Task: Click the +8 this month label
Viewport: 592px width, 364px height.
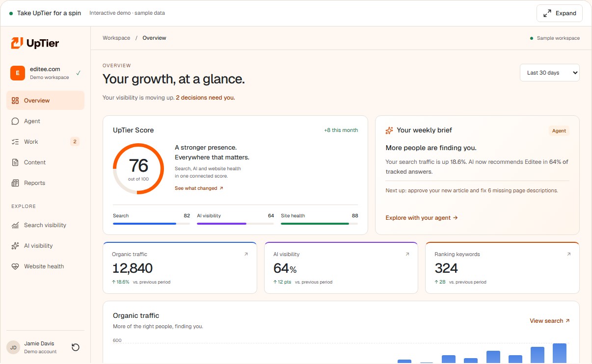Action: click(341, 130)
